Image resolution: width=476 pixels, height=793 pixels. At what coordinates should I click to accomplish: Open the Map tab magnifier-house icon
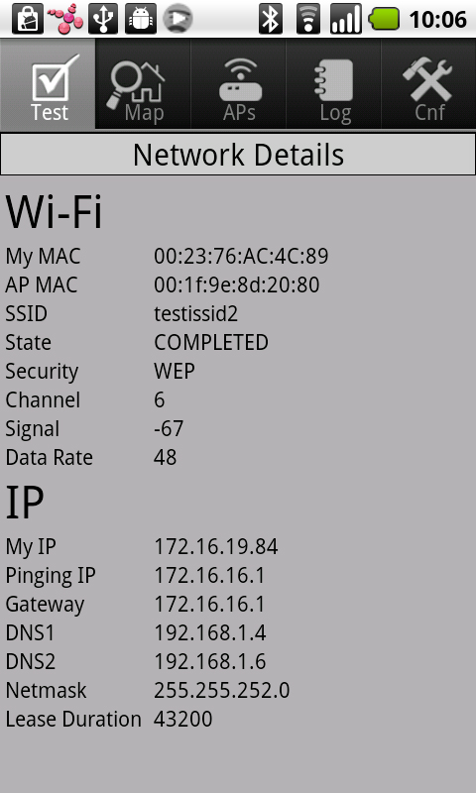coord(143,84)
